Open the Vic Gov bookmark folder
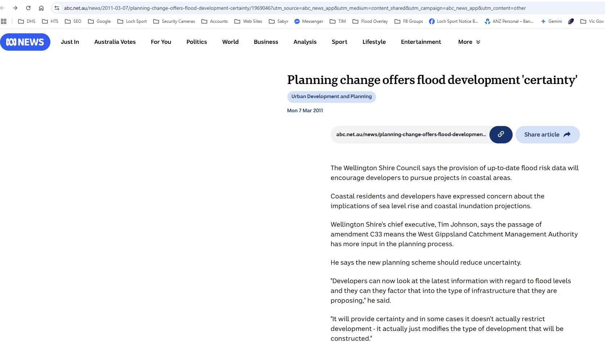The width and height of the screenshot is (605, 357). point(592,21)
